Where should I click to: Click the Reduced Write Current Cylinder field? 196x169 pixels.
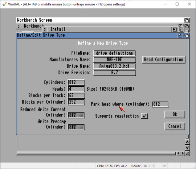coord(76,115)
